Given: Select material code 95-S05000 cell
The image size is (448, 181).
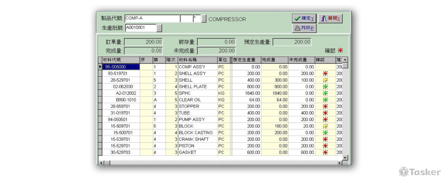Looking at the screenshot, I should pos(121,67).
